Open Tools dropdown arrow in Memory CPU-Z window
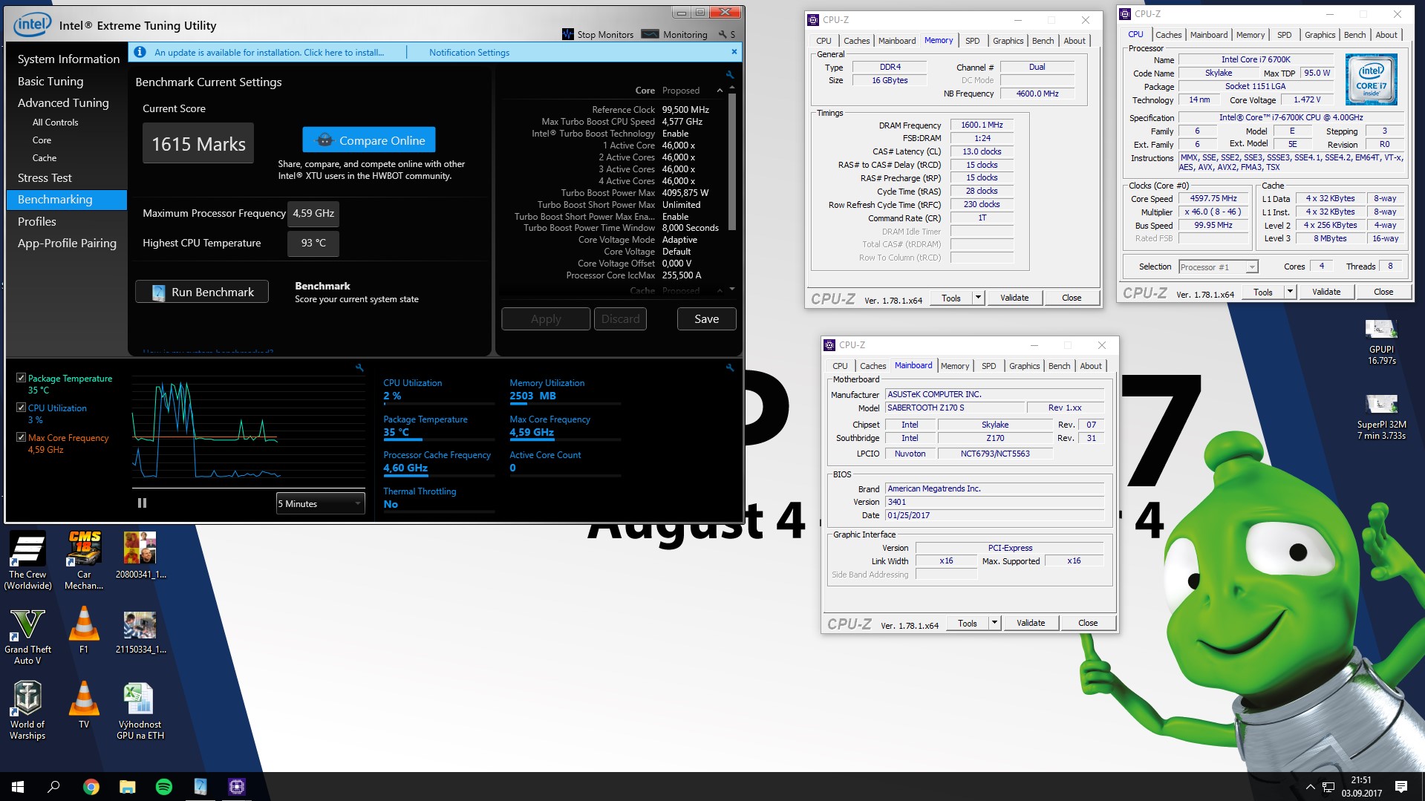Viewport: 1425px width, 801px height. click(978, 298)
